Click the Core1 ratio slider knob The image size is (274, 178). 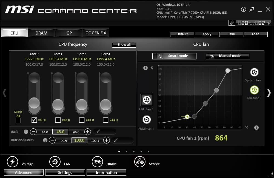click(58, 104)
